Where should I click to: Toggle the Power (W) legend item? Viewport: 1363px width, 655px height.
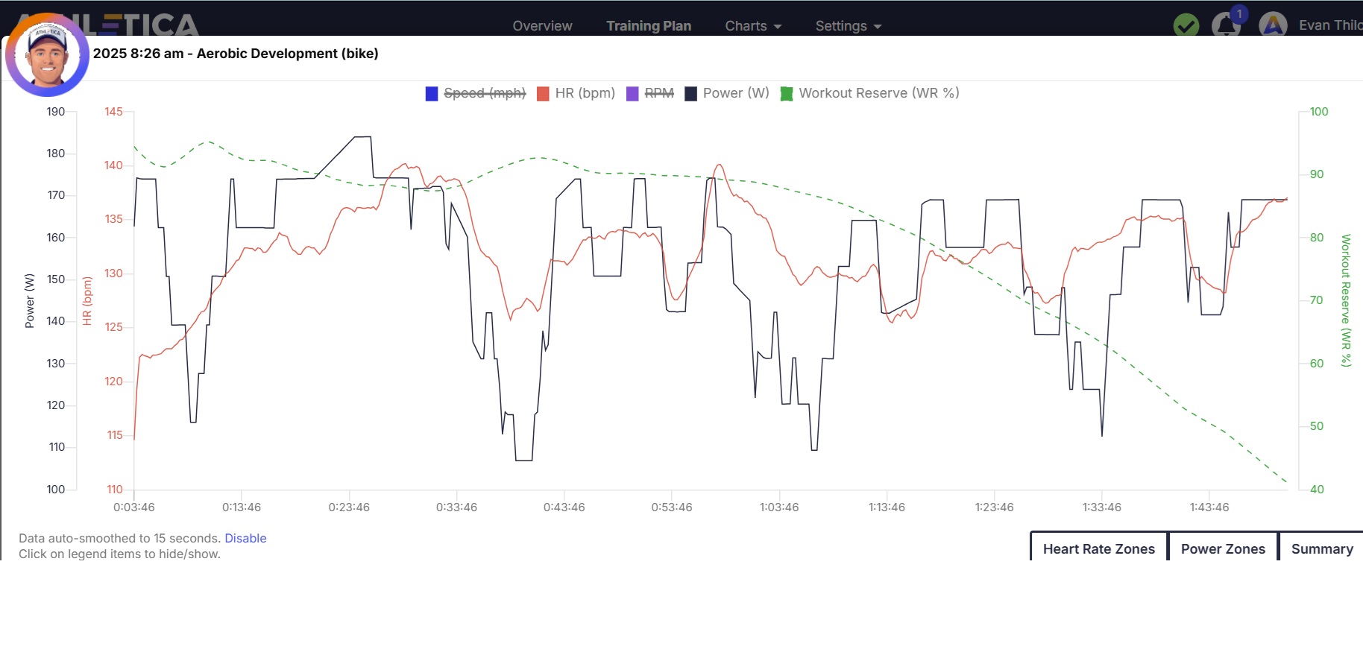[735, 93]
